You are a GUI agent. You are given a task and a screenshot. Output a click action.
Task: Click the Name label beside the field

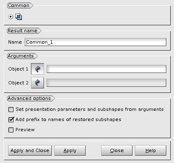point(15,42)
